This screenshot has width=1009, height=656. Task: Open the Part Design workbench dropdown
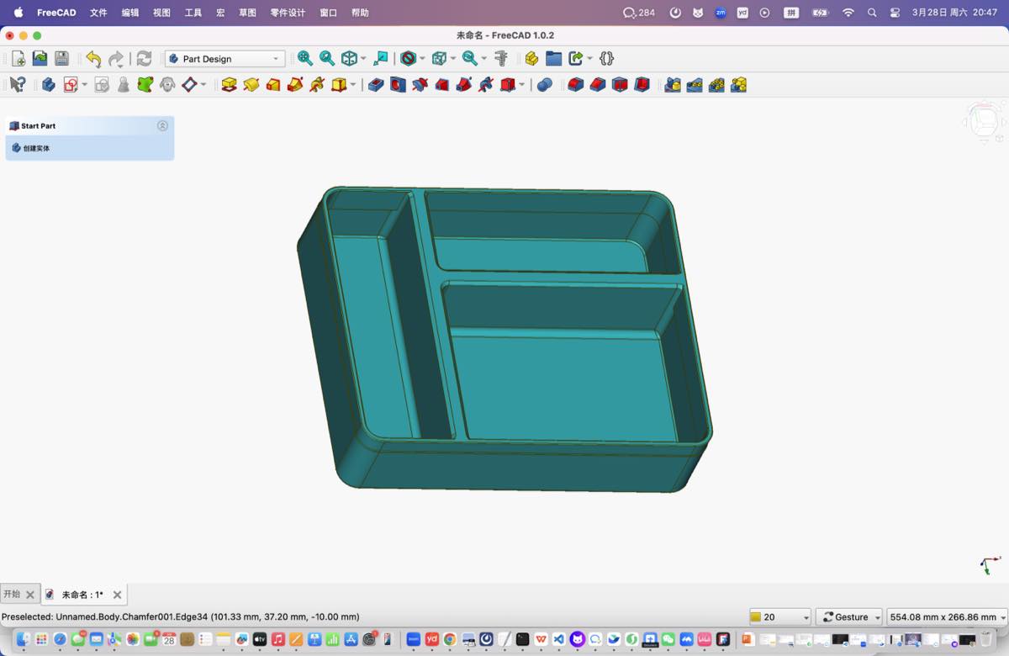[225, 59]
